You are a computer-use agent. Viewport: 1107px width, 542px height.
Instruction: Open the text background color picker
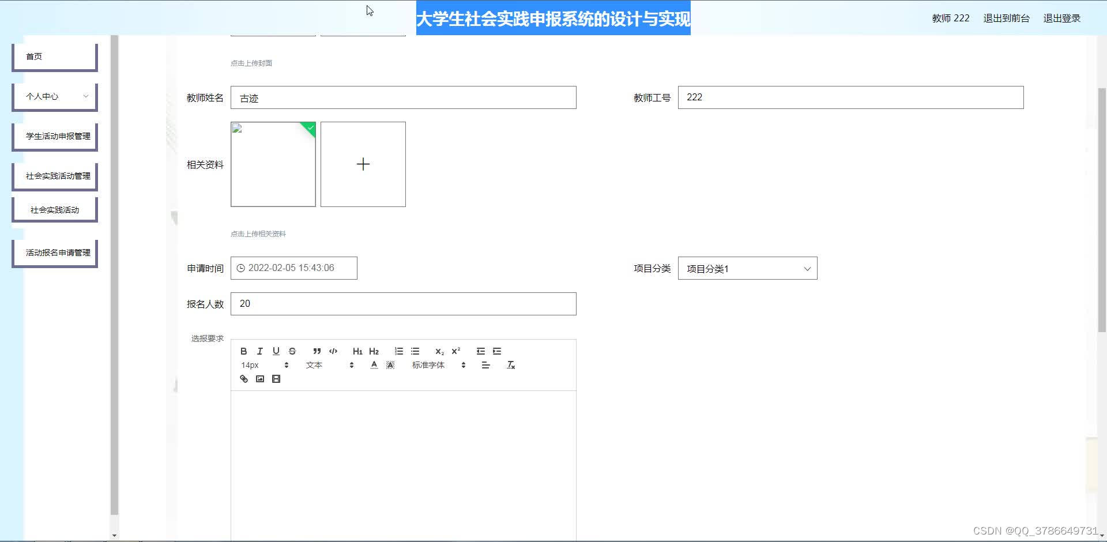(390, 365)
